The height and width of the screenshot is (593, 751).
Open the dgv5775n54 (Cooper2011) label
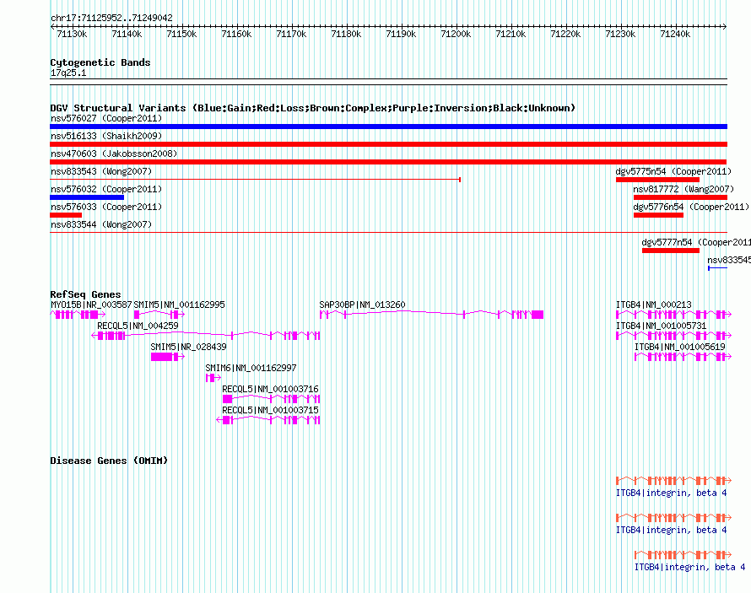[674, 171]
